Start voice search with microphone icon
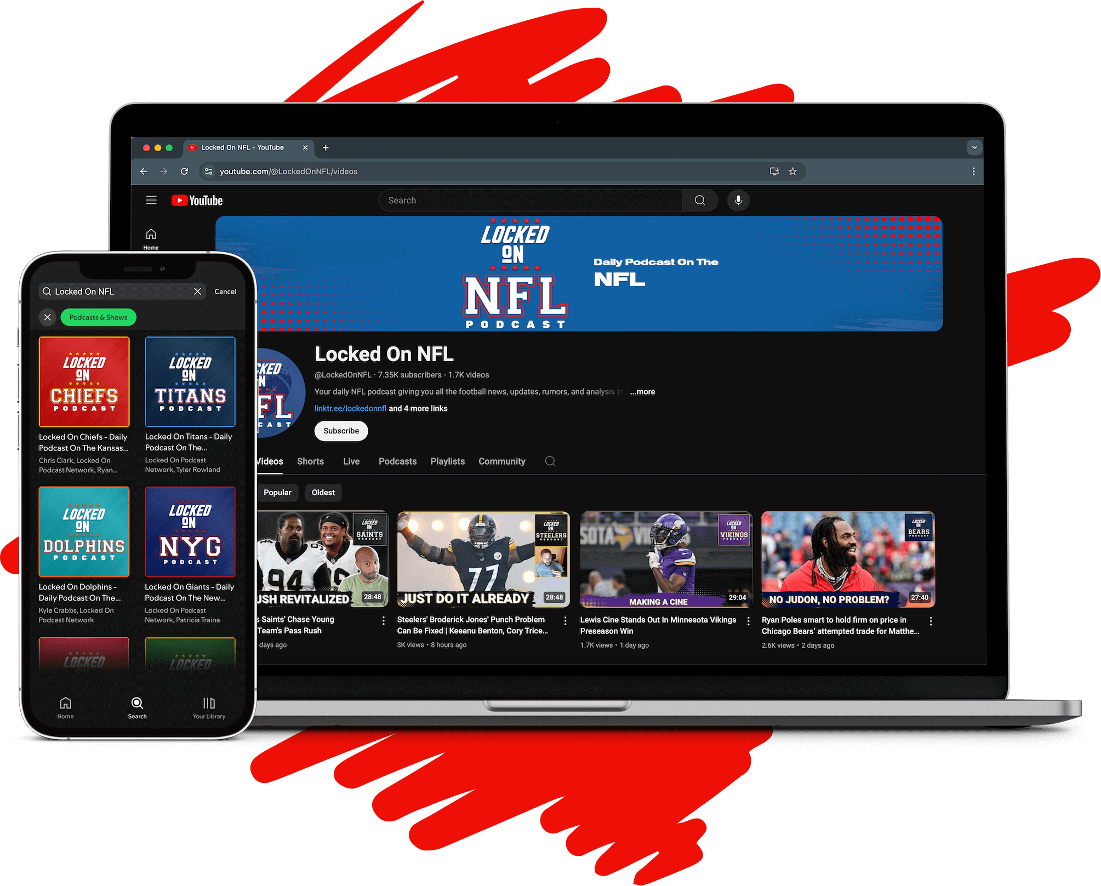The height and width of the screenshot is (886, 1101). [x=738, y=201]
